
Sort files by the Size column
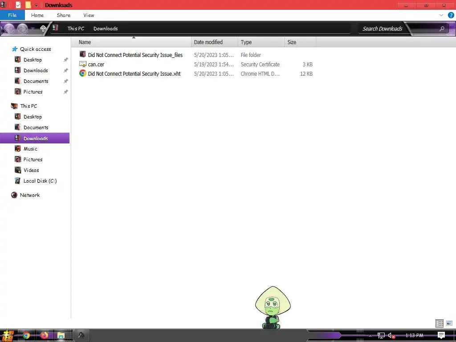(x=301, y=42)
